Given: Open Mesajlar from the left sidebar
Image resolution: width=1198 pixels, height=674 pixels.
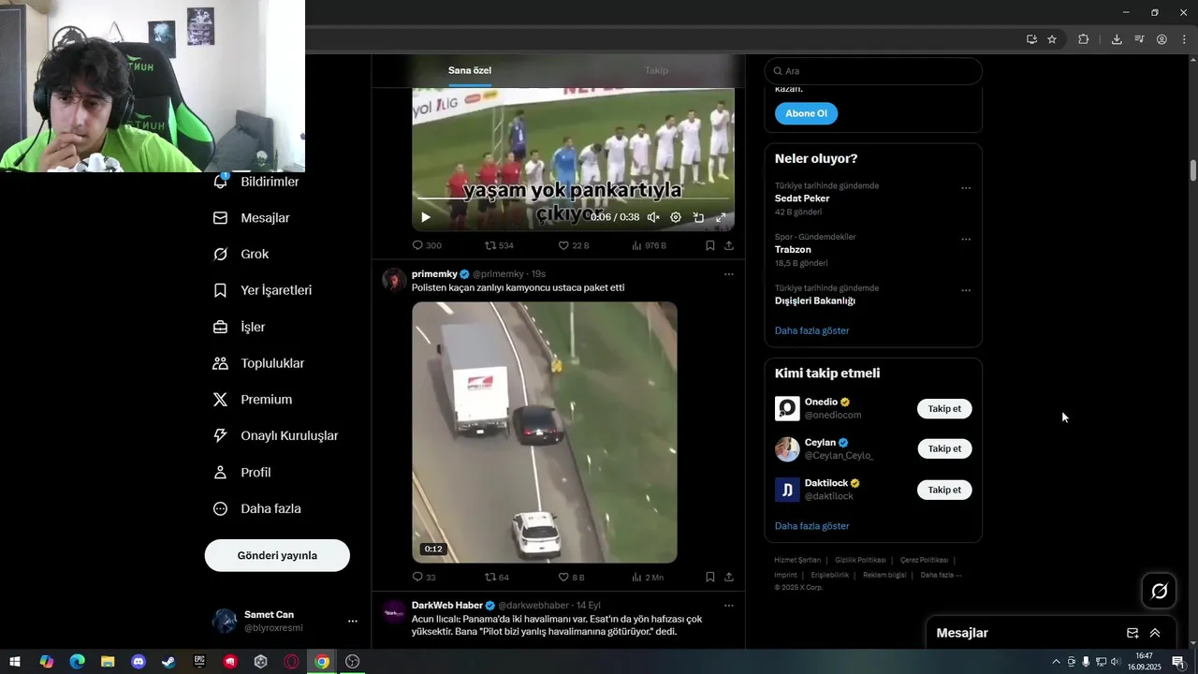Looking at the screenshot, I should (251, 218).
